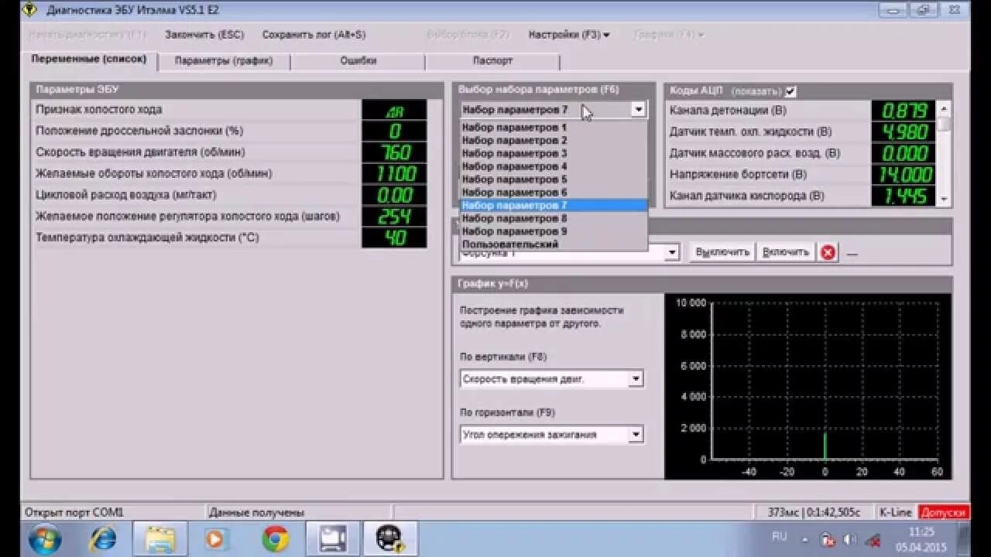Click the red stop icon beside Включить
Viewport: 991px width, 557px height.
coord(828,252)
